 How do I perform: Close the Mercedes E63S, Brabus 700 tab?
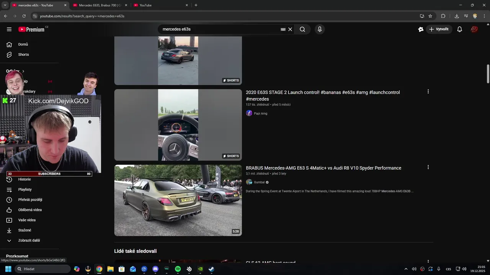[126, 5]
